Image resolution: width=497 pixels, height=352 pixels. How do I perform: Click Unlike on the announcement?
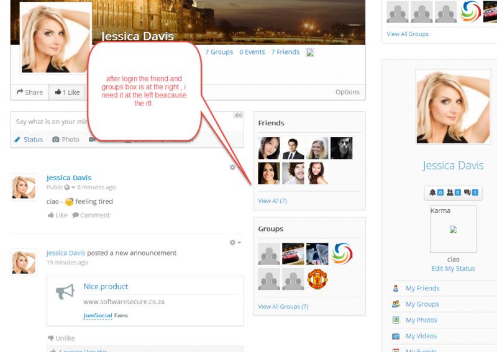pos(61,338)
